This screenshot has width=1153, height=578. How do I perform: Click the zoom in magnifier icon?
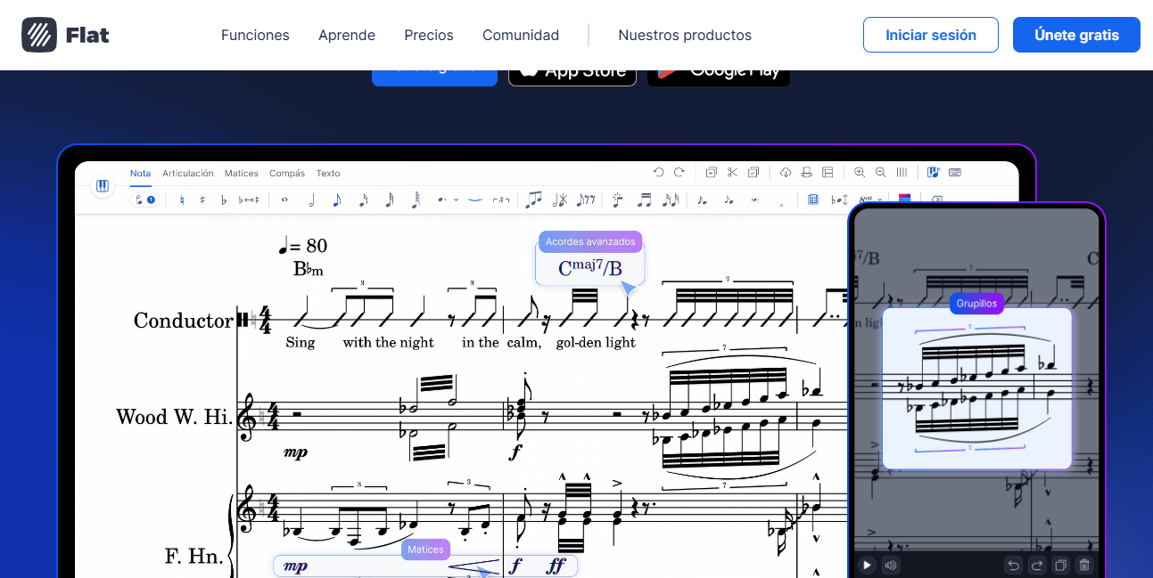[x=860, y=173]
